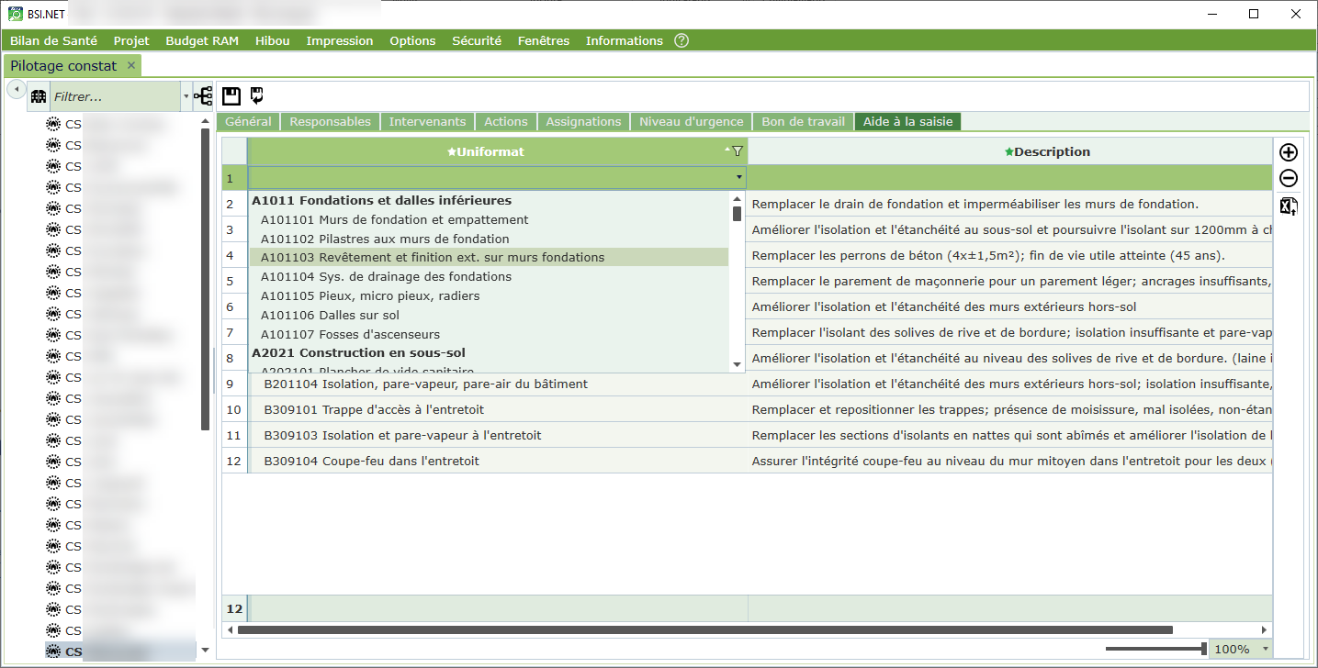The width and height of the screenshot is (1318, 668).
Task: Select A101104 Sys. de drainage des fondations
Action: 386,276
